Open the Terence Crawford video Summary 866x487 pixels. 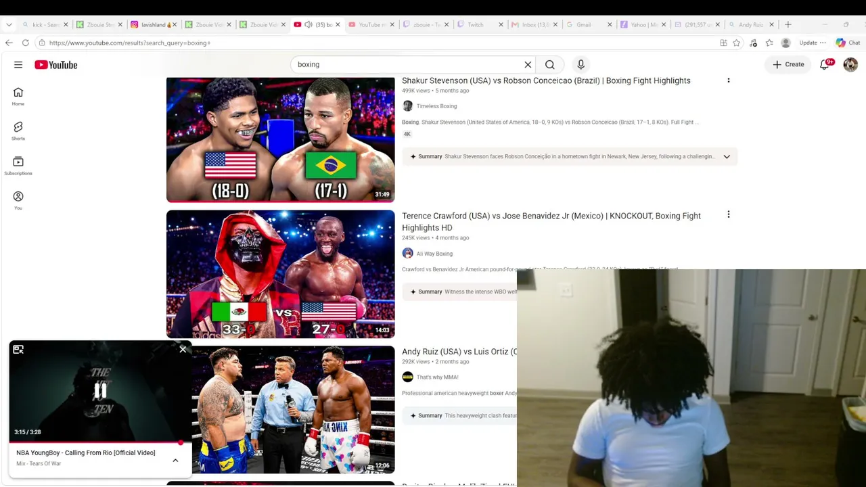460,292
